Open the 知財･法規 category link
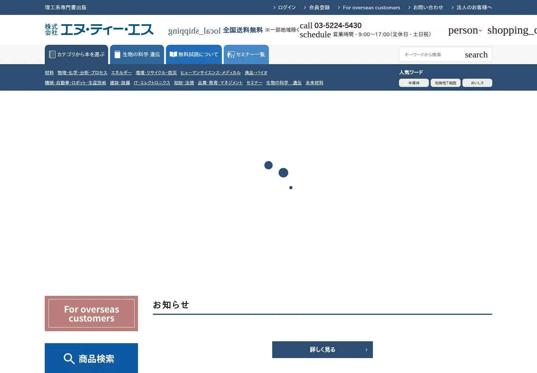Viewport: 537px width, 373px height. pos(184,83)
